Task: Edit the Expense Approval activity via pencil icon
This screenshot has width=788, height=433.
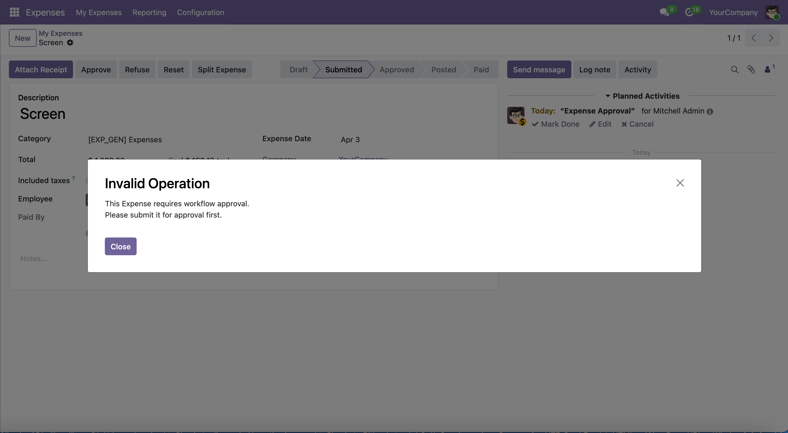Action: 600,124
